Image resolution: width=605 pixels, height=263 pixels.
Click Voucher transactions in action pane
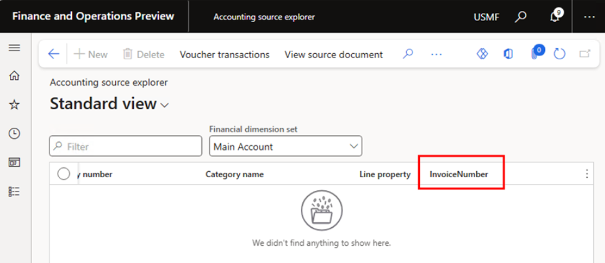pyautogui.click(x=224, y=54)
